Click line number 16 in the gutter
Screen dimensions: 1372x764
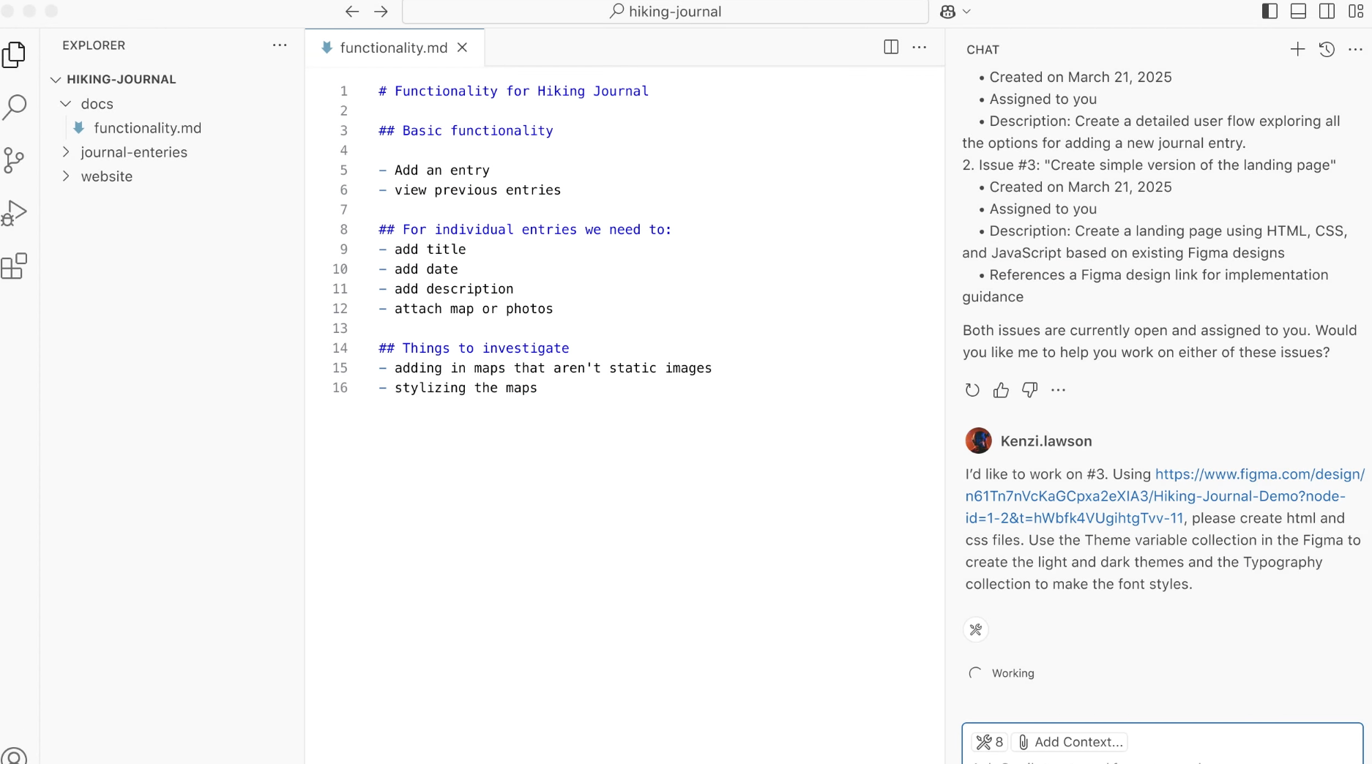(x=340, y=387)
